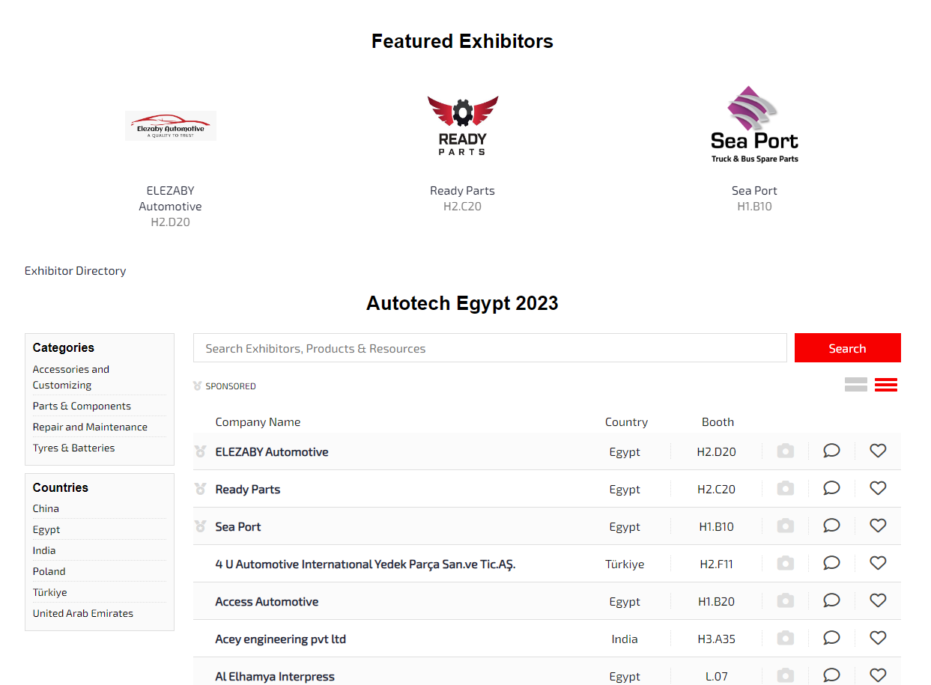Screen dimensions: 931x685
Task: Click camera icon in Acey engineering row
Action: [x=785, y=638]
